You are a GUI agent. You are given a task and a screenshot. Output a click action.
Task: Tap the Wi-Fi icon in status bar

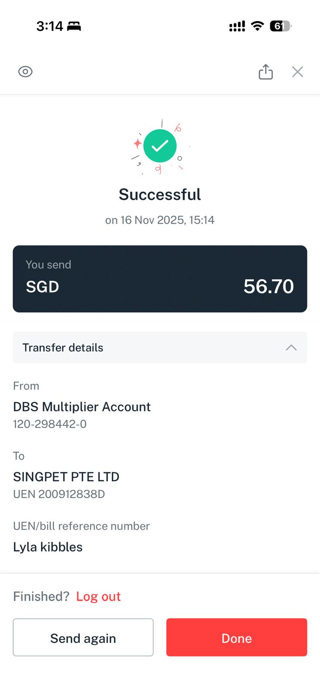tap(258, 27)
